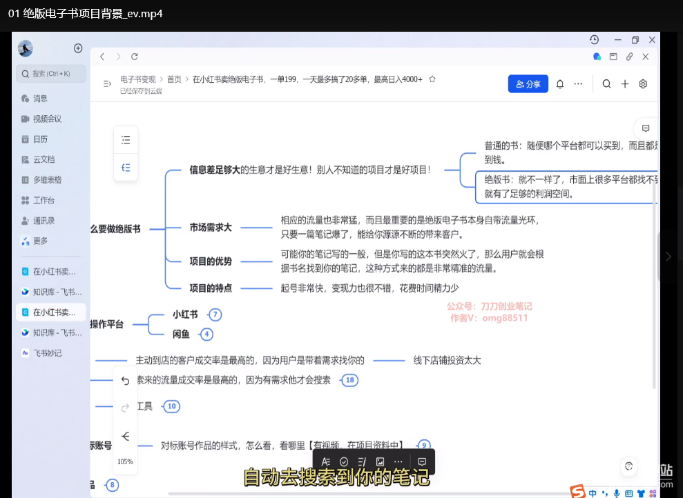This screenshot has width=683, height=498.
Task: Open 视频会议 in the sidebar
Action: (x=41, y=119)
